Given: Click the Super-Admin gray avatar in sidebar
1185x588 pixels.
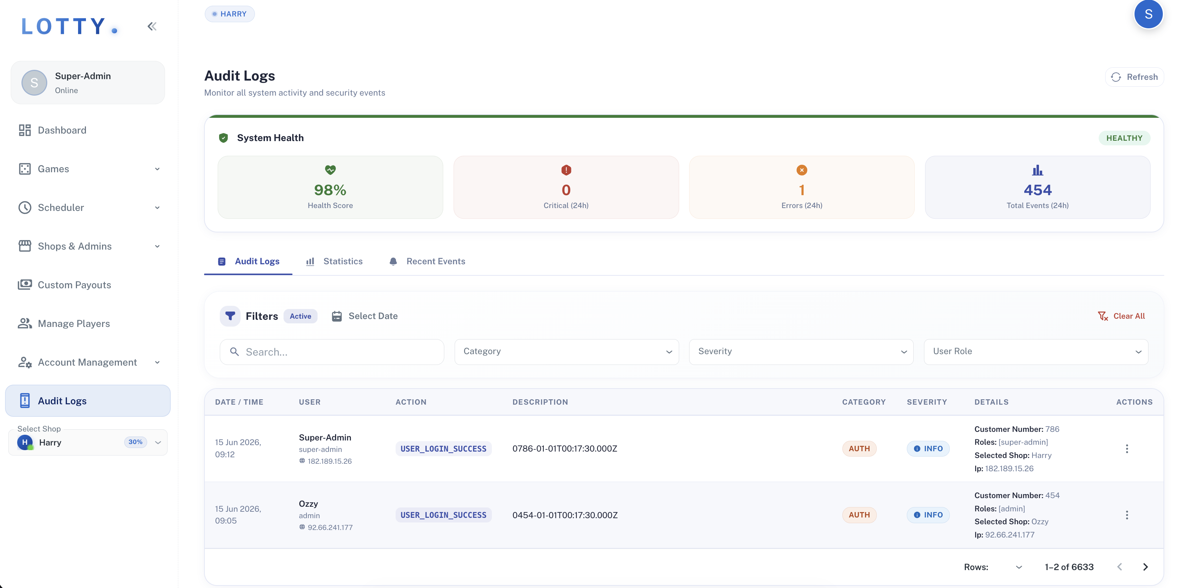Looking at the screenshot, I should click(34, 83).
